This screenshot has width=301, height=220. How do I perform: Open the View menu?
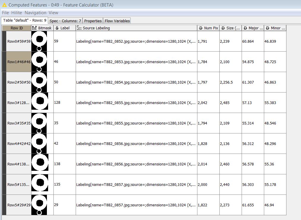pyautogui.click(x=53, y=13)
